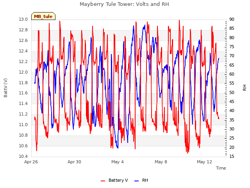Viewport: 250px width, 188px height.
Task: Select the Battery V legend entry
Action: click(114, 180)
